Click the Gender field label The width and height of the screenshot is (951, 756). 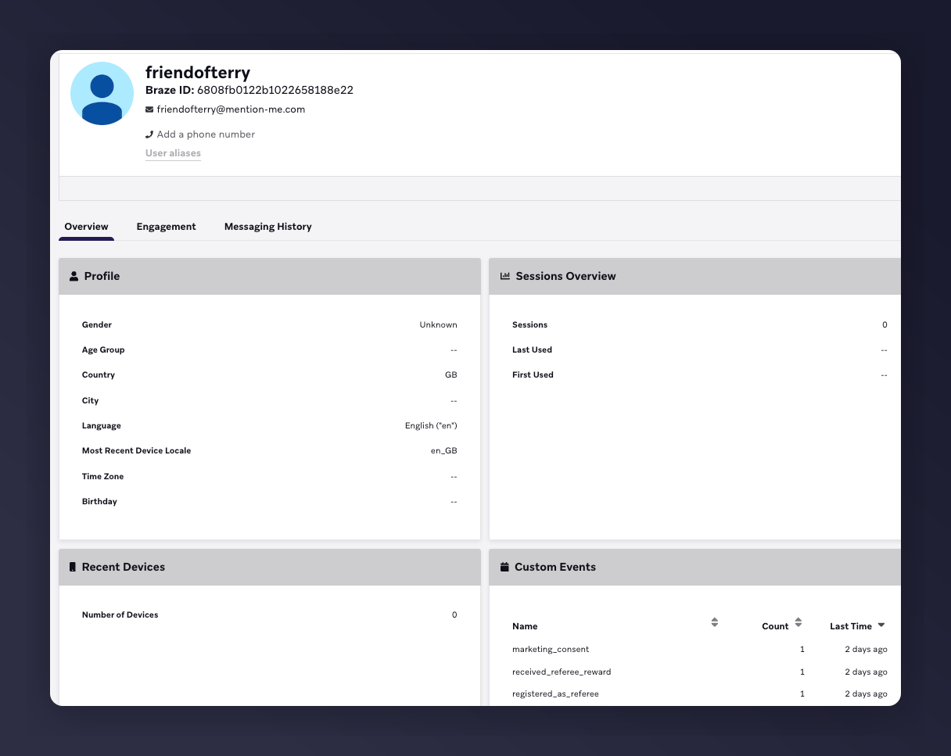97,324
